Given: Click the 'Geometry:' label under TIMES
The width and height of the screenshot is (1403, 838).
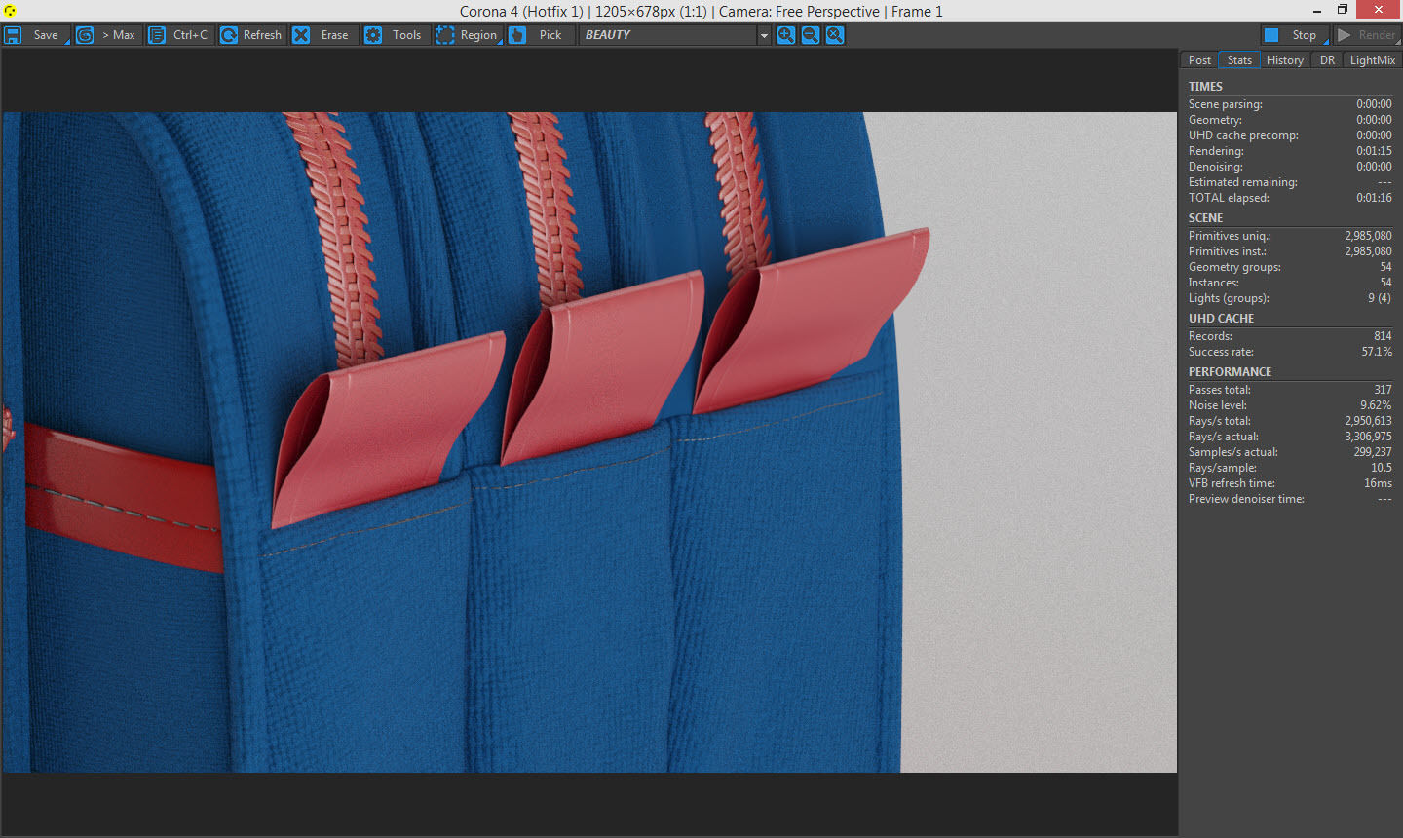Looking at the screenshot, I should pyautogui.click(x=1215, y=120).
